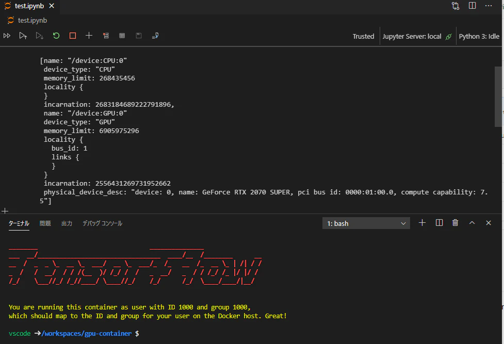Switch to the 問題 tab
504x344 pixels.
click(45, 223)
